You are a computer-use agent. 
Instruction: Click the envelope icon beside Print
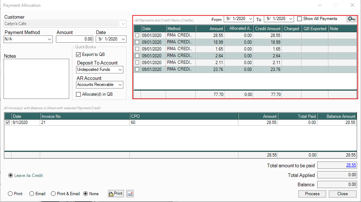[x=130, y=194]
